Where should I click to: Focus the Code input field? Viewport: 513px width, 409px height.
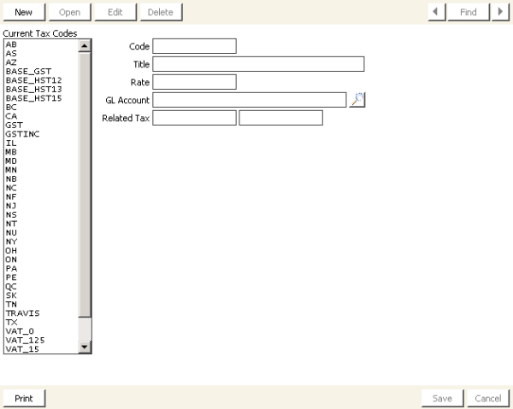(x=194, y=46)
